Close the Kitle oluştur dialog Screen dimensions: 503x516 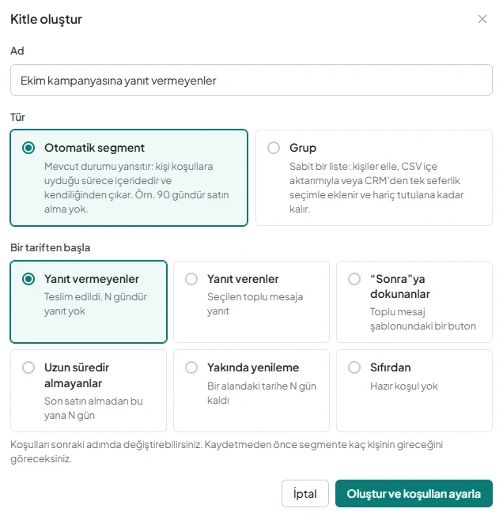coord(482,19)
